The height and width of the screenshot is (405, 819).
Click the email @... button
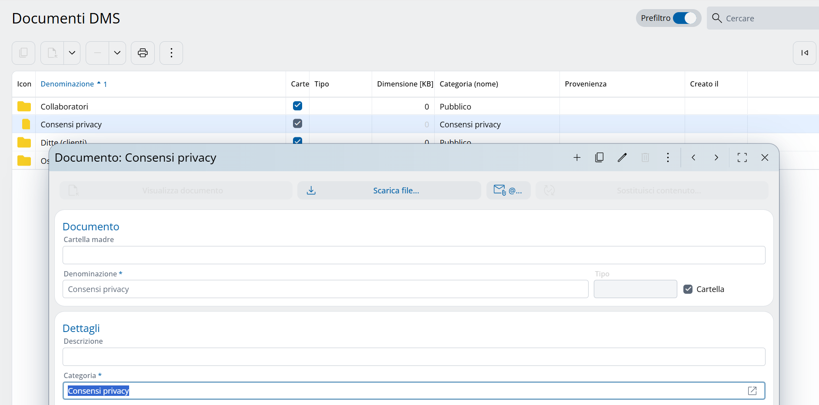point(508,191)
